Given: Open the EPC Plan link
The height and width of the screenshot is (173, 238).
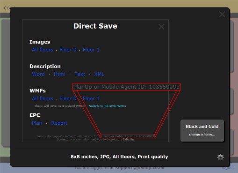Looking at the screenshot, I should tap(37, 123).
